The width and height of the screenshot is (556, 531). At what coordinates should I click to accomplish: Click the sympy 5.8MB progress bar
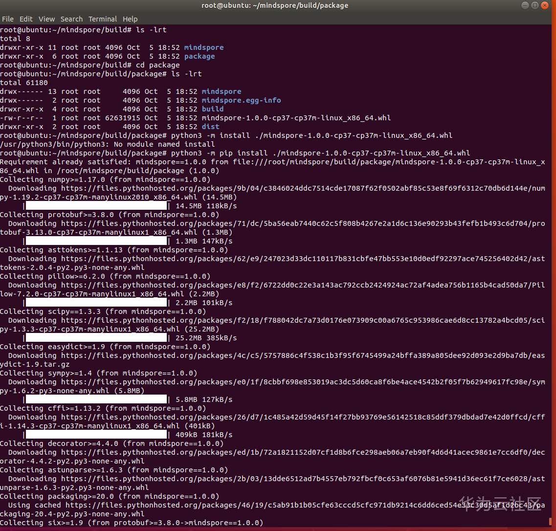point(96,399)
